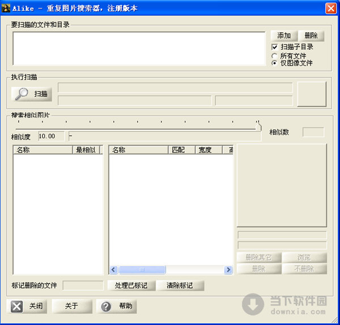Open the 关于 about dialog

[x=72, y=306]
